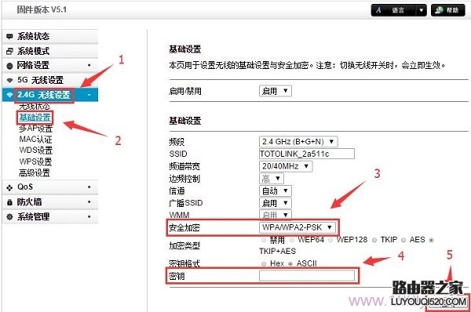Image resolution: width=471 pixels, height=312 pixels.
Task: Click the 系统模式 window icon
Action: pyautogui.click(x=9, y=51)
